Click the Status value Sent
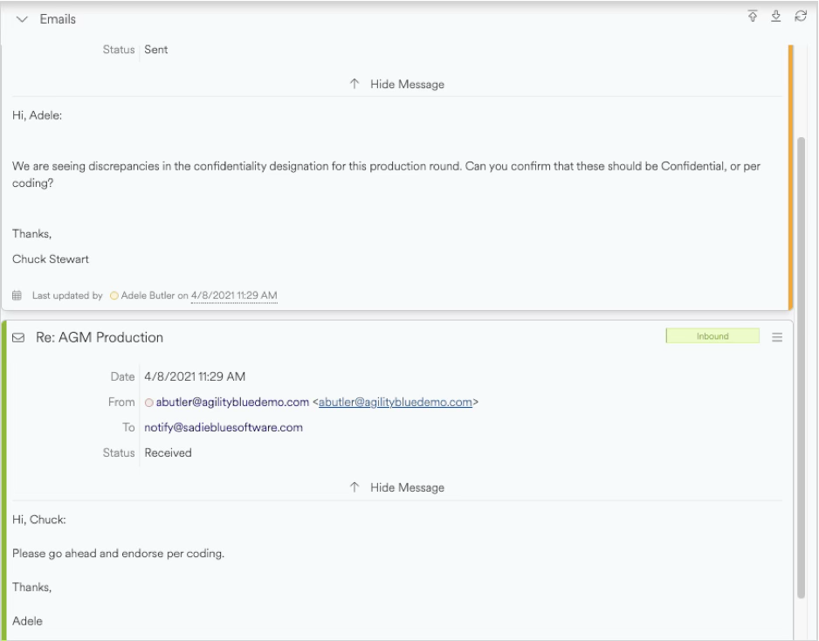This screenshot has height=641, width=819. [155, 50]
